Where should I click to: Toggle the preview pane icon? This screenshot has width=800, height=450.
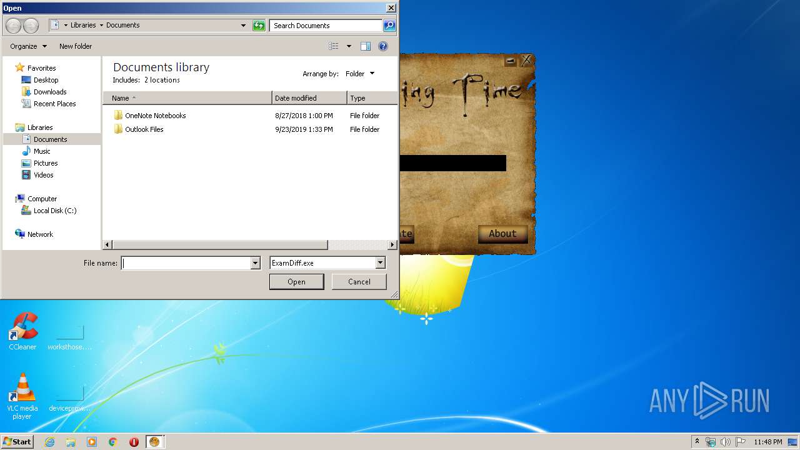tap(366, 46)
